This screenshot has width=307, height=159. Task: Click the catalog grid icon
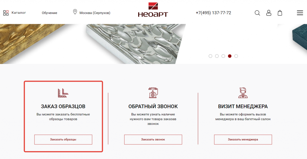(x=6, y=13)
